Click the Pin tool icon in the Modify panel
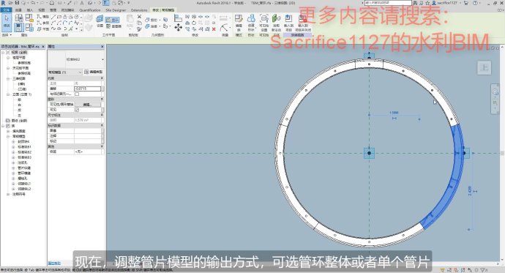This screenshot has height=273, width=505. (214, 23)
